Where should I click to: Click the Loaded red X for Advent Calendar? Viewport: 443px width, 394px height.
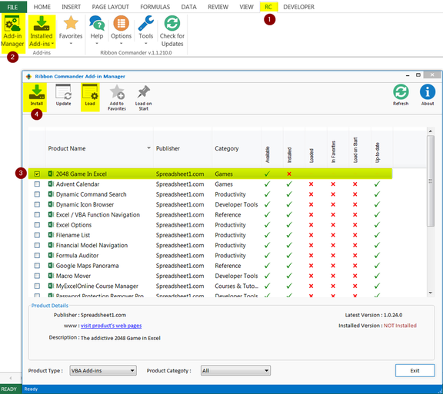pos(311,184)
